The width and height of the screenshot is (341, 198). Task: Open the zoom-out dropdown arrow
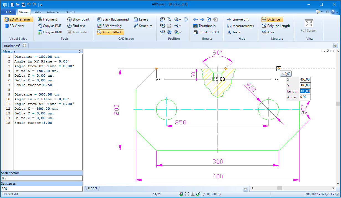click(180, 26)
